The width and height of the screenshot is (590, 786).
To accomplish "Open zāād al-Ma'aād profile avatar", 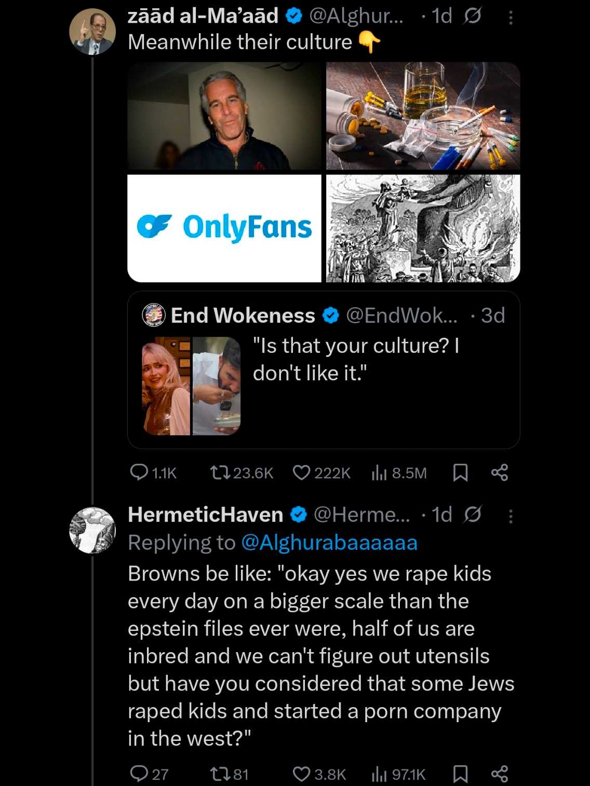I will [x=92, y=32].
